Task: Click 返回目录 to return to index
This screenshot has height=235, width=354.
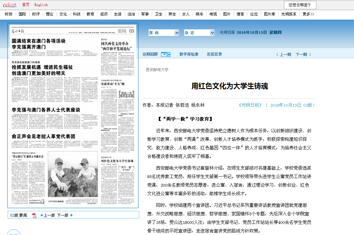Action: click(x=215, y=54)
